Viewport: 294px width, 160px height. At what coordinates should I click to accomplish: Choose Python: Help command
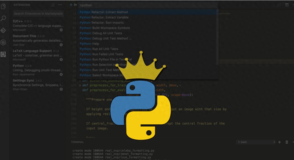(147, 44)
